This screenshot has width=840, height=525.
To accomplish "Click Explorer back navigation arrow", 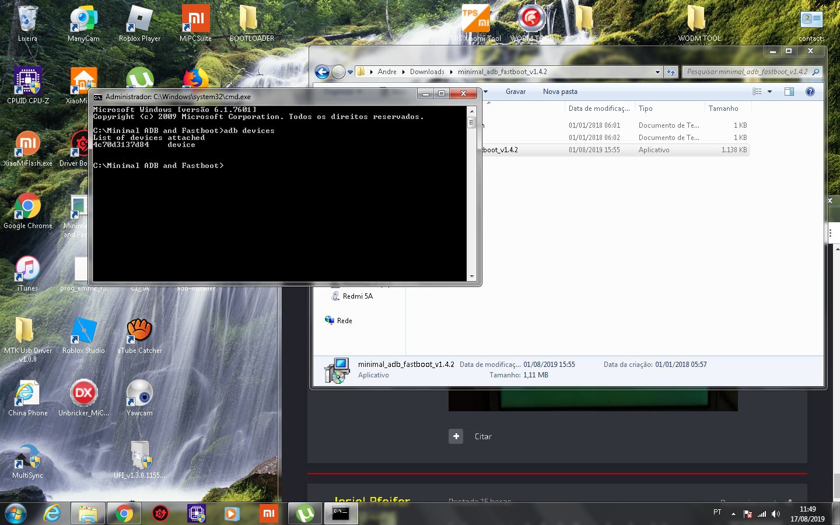I will 322,72.
